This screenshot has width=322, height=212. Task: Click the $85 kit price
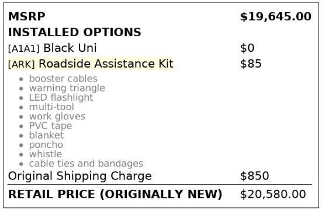[251, 64]
